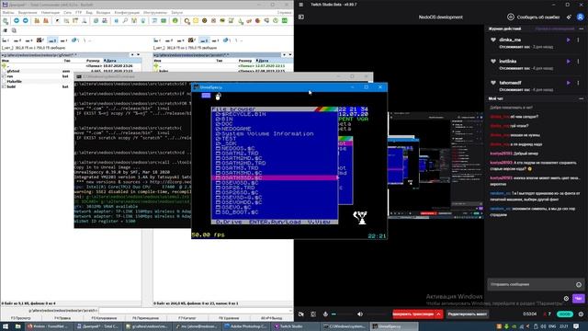The image size is (588, 331).
Task: Expand arrow beside end stream button
Action: pos(438,314)
